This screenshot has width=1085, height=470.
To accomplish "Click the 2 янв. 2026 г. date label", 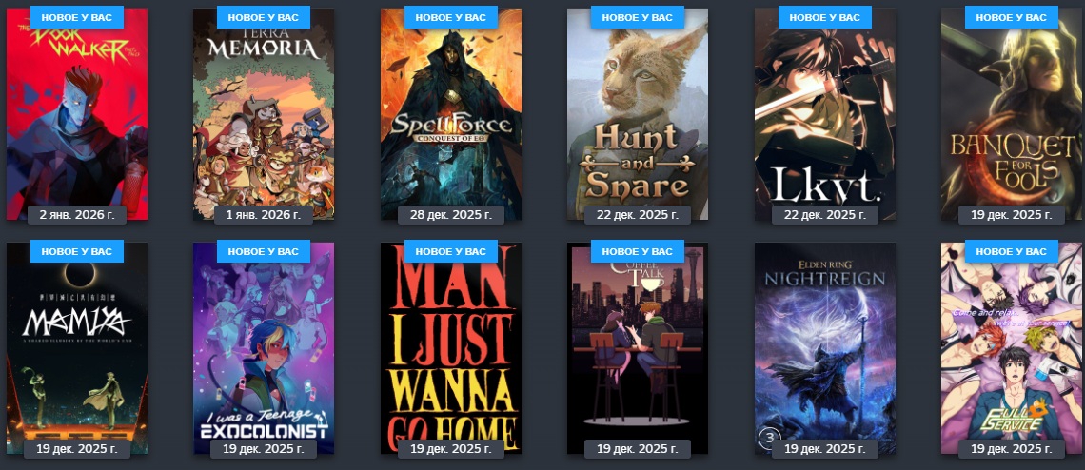I will [77, 215].
